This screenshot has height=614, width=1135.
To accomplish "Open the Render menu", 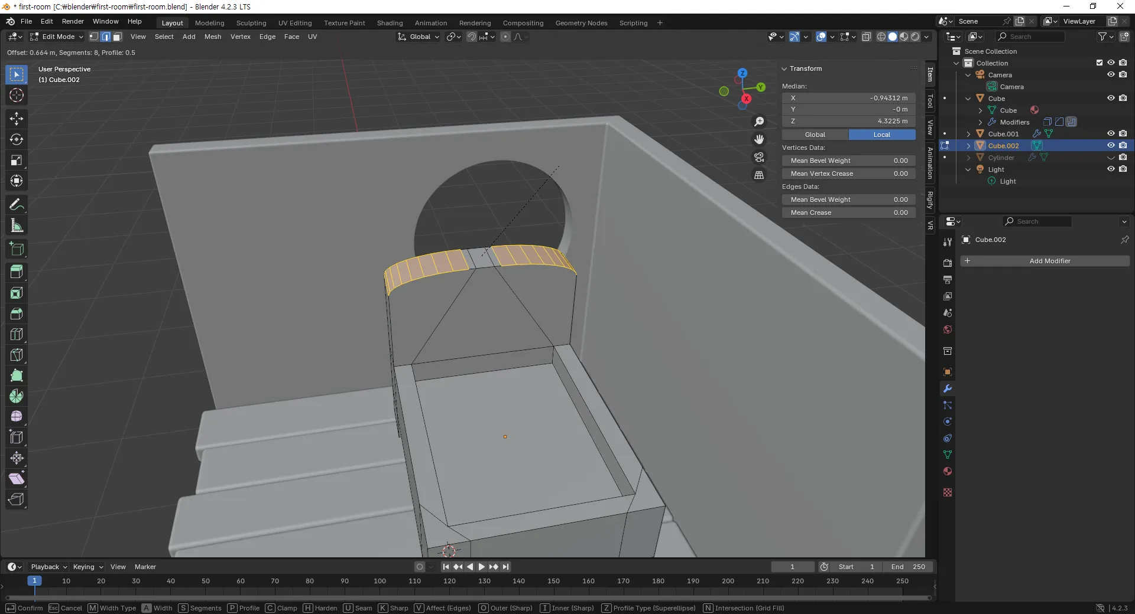I will pos(73,21).
